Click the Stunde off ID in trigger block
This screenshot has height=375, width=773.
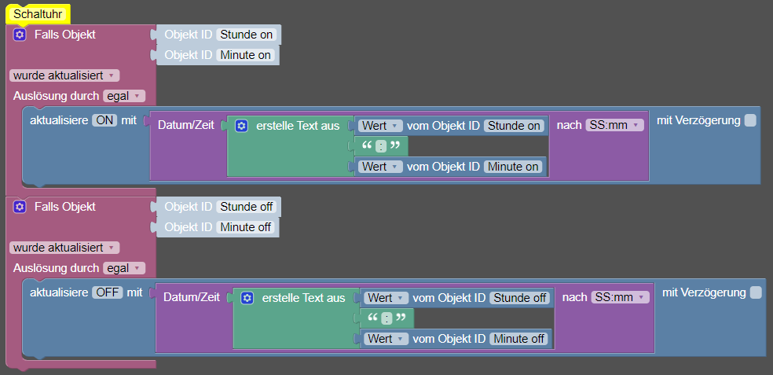tap(247, 207)
